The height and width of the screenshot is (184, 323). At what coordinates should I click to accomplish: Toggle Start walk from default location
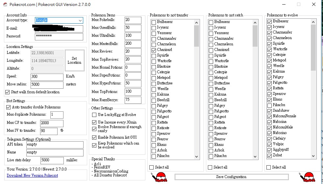point(8,92)
